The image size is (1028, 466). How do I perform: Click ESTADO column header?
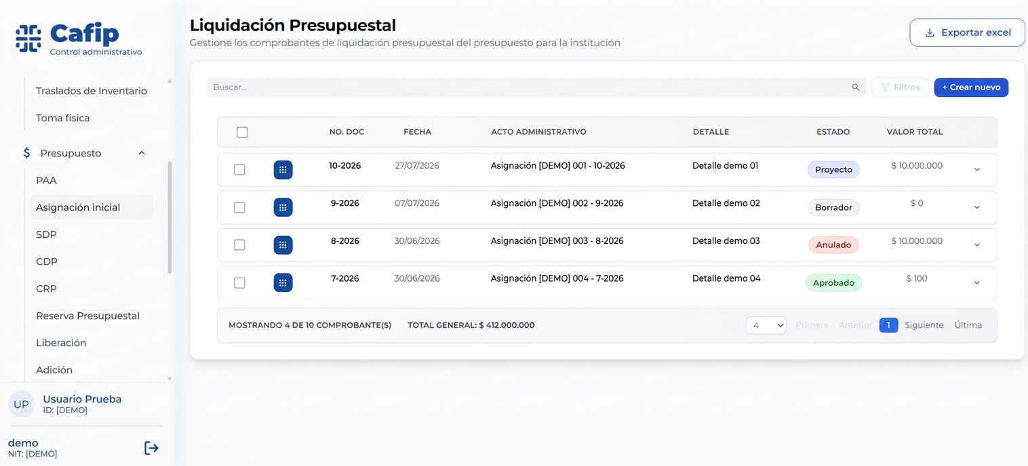(833, 132)
